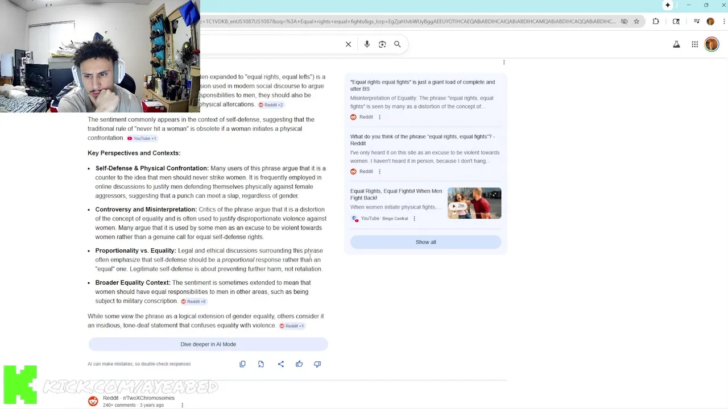
Task: Export the AI overview response
Action: [261, 364]
